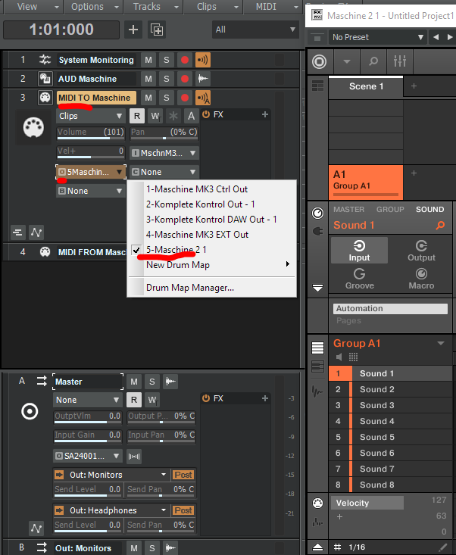Click the automation lanes icon on track 3
The image size is (456, 555).
tap(36, 232)
